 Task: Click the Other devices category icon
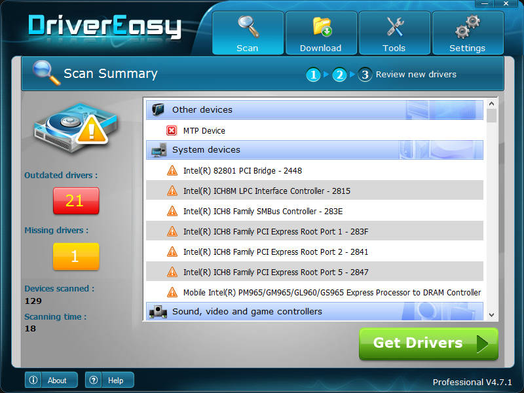pyautogui.click(x=158, y=109)
